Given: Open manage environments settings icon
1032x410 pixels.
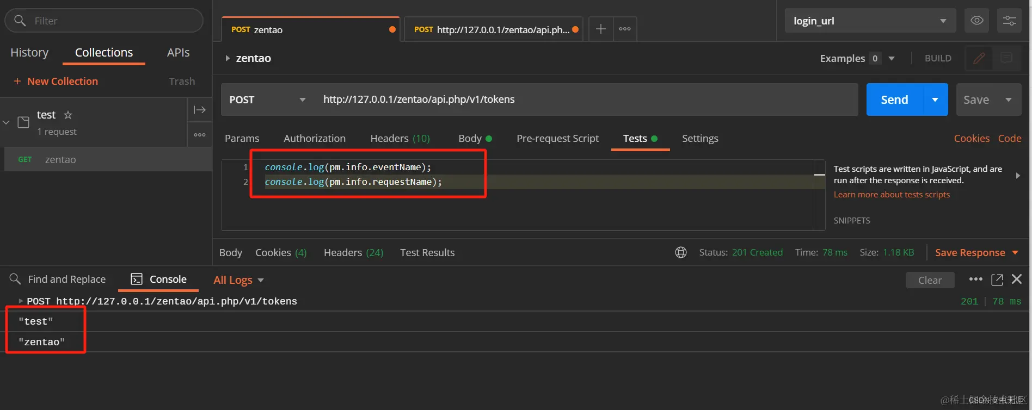Looking at the screenshot, I should point(1010,21).
